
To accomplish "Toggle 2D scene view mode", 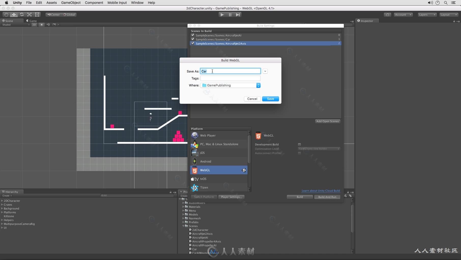I will point(34,25).
